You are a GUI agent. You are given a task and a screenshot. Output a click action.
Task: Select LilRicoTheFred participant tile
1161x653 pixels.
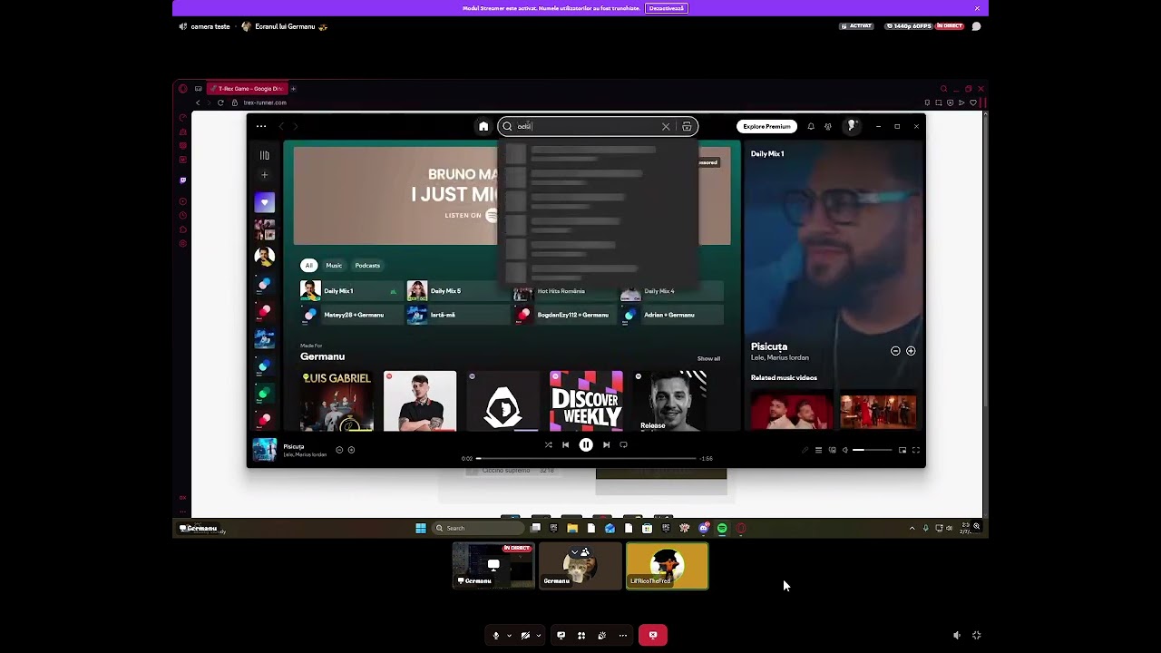coord(667,566)
